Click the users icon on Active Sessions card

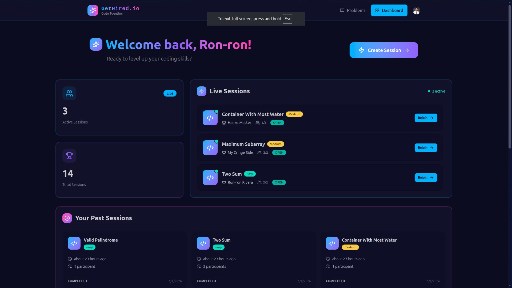click(x=69, y=93)
